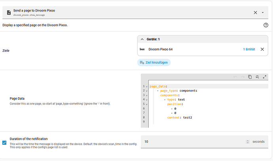Open the help question mark icon

[x=266, y=25]
